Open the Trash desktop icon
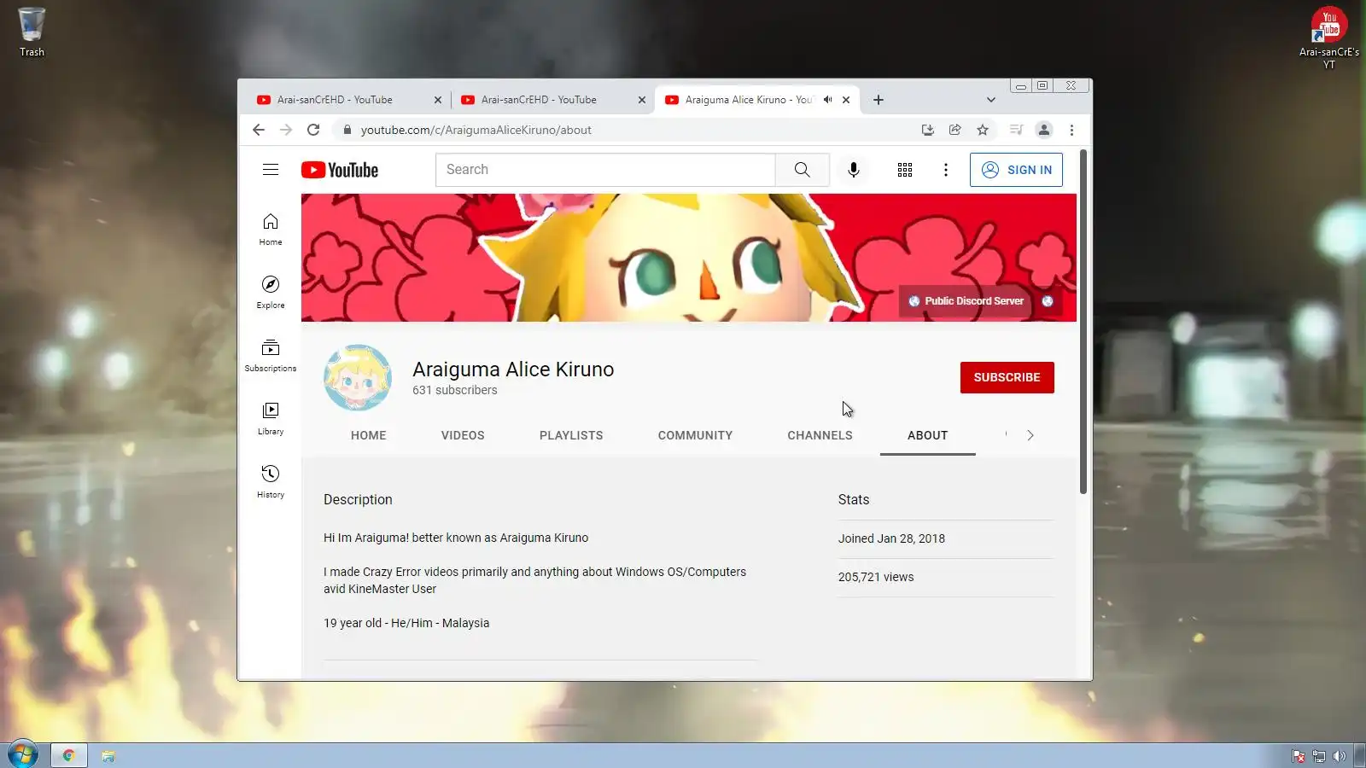 click(32, 32)
